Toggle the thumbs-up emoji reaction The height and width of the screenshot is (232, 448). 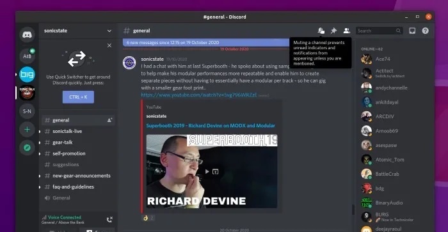click(148, 218)
